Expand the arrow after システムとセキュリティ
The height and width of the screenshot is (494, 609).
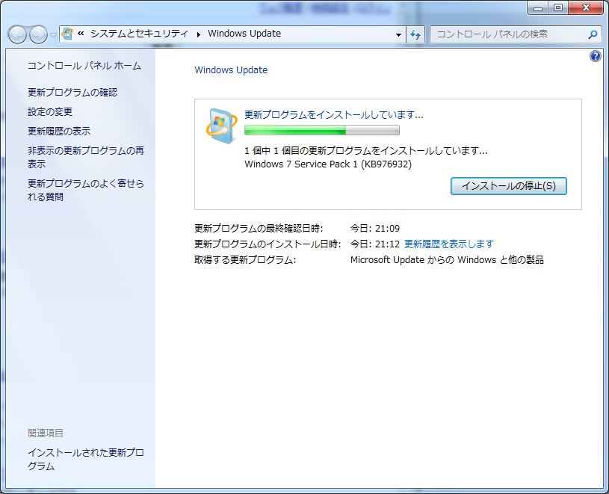[x=199, y=34]
